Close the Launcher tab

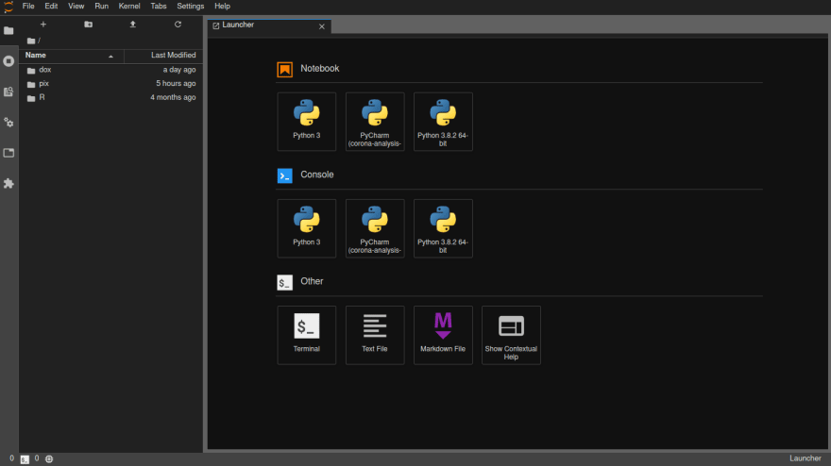pos(322,26)
